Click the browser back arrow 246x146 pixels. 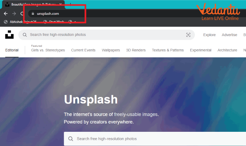pyautogui.click(x=6, y=14)
